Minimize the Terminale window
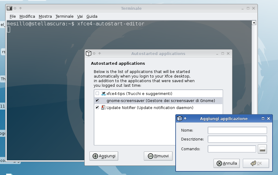 [x=243, y=8]
